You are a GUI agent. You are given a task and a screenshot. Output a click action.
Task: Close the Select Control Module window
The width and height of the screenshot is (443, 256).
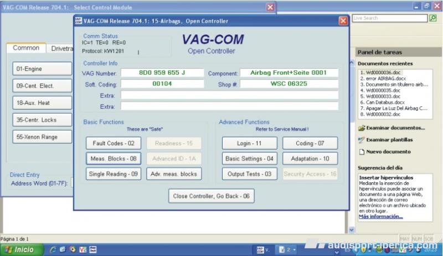(270, 7)
